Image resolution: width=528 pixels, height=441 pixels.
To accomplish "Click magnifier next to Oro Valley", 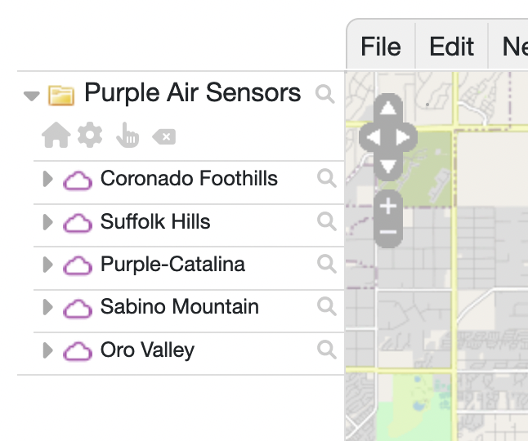I will (x=327, y=350).
